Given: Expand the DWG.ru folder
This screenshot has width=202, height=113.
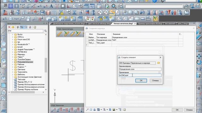Looking at the screenshot, I should (13, 37).
